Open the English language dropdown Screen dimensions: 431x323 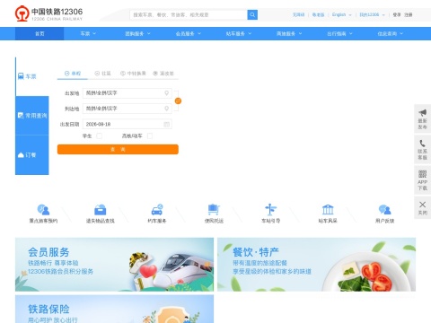pyautogui.click(x=341, y=14)
